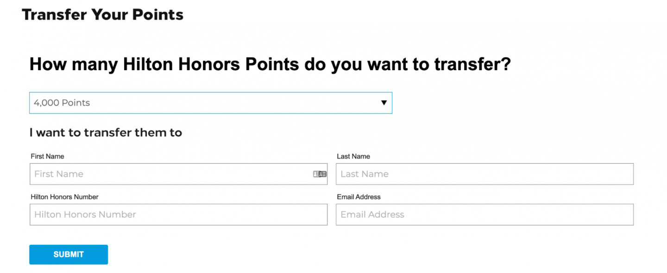
Task: Click the 'Hilton Honors Number' field label
Action: click(x=64, y=197)
